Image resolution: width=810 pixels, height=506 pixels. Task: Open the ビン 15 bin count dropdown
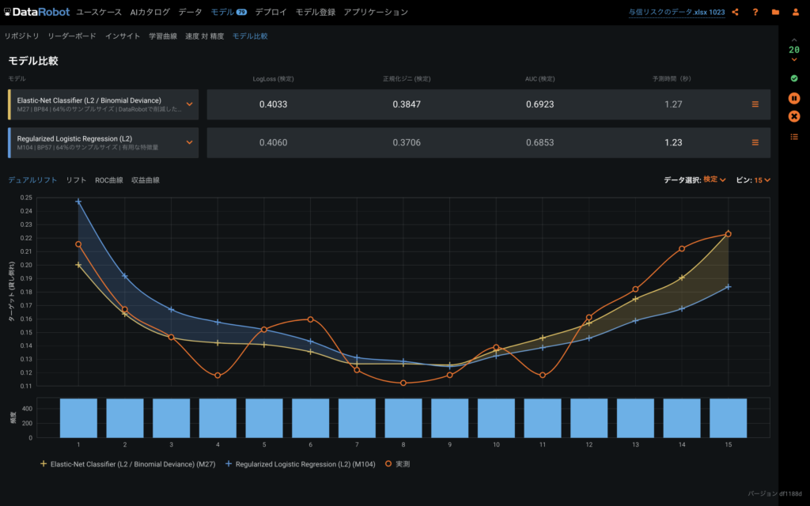762,180
